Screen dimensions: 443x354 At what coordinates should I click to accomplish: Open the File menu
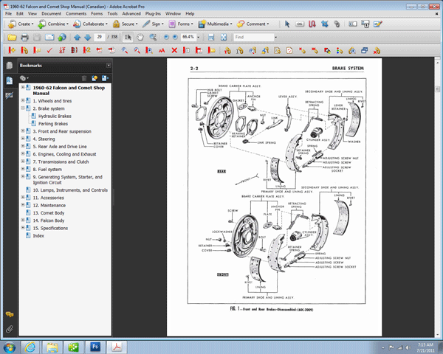coord(8,13)
